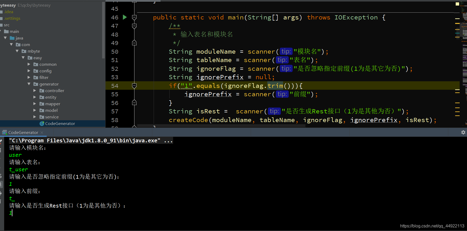Click IOException in main signature

tap(356, 17)
